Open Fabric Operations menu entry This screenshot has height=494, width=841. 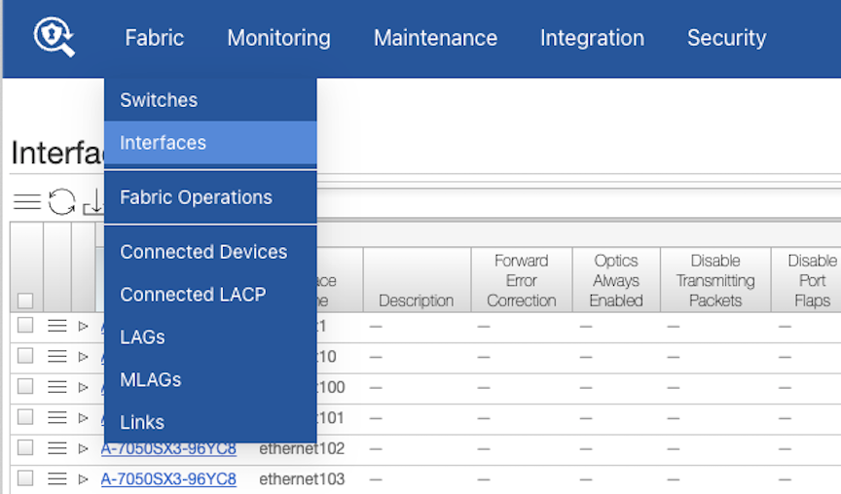tap(211, 197)
